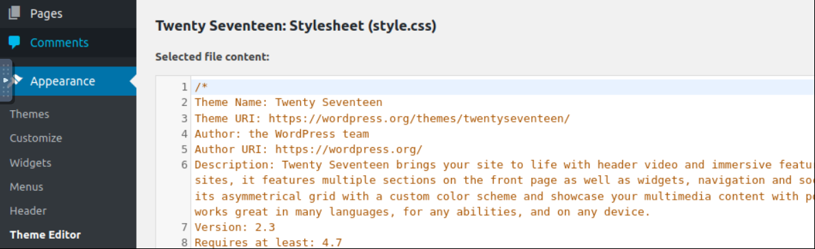The height and width of the screenshot is (249, 815).
Task: Open the Widgets submenu item
Action: point(31,162)
